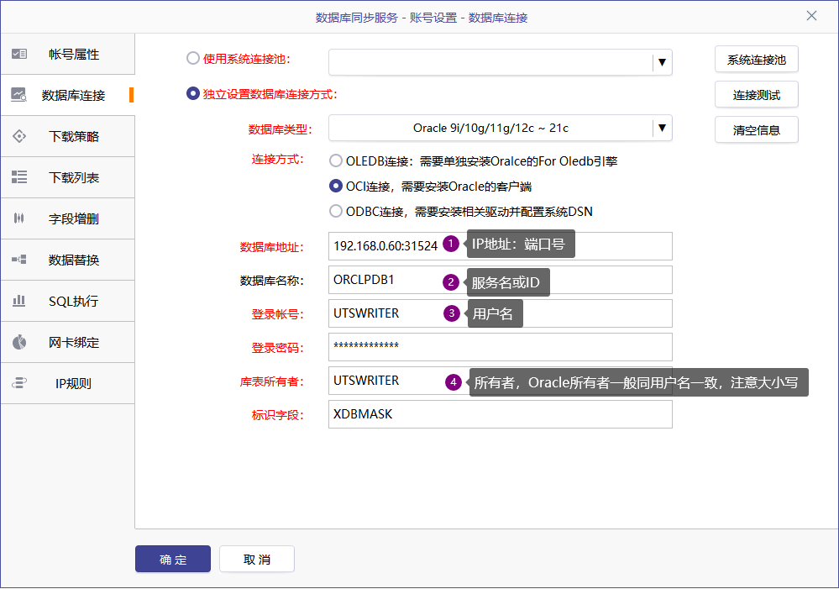Image resolution: width=839 pixels, height=589 pixels.
Task: Close the 数据库连接 dialog window
Action: pos(811,16)
